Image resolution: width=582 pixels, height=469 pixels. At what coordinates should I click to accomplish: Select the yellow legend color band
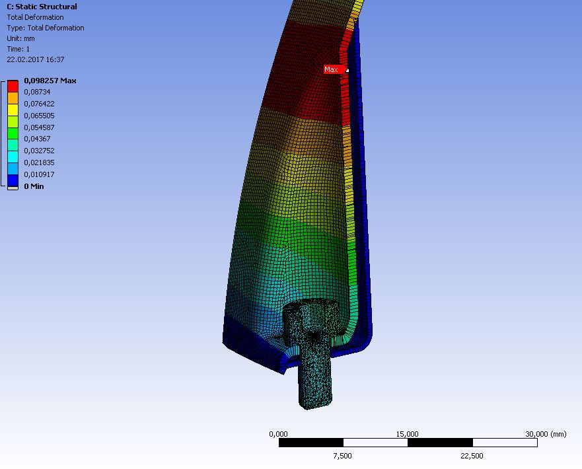pos(13,110)
